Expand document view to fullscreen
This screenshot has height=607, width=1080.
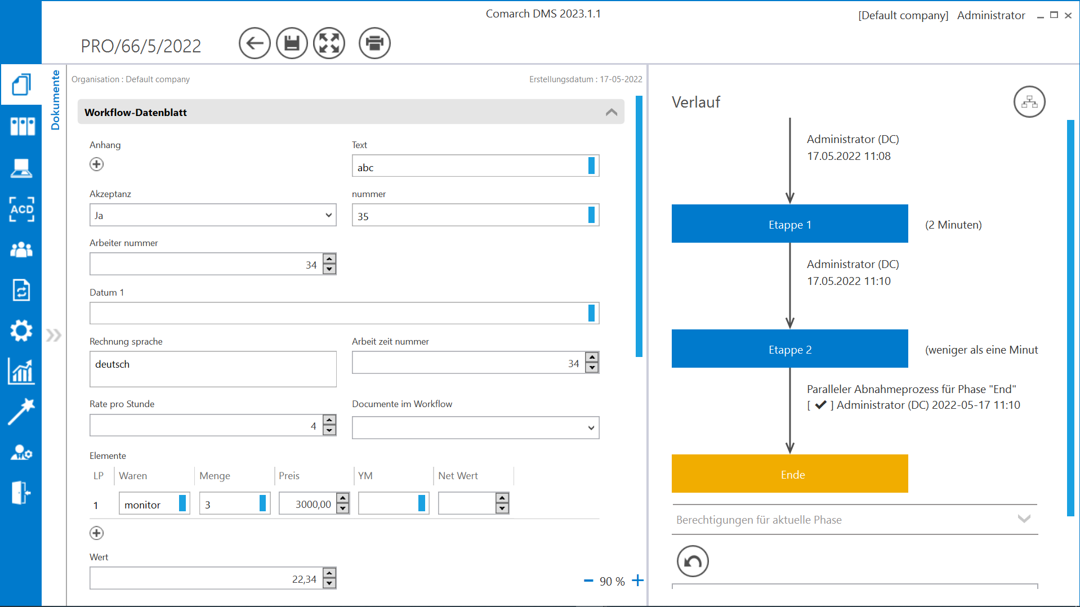pos(329,43)
